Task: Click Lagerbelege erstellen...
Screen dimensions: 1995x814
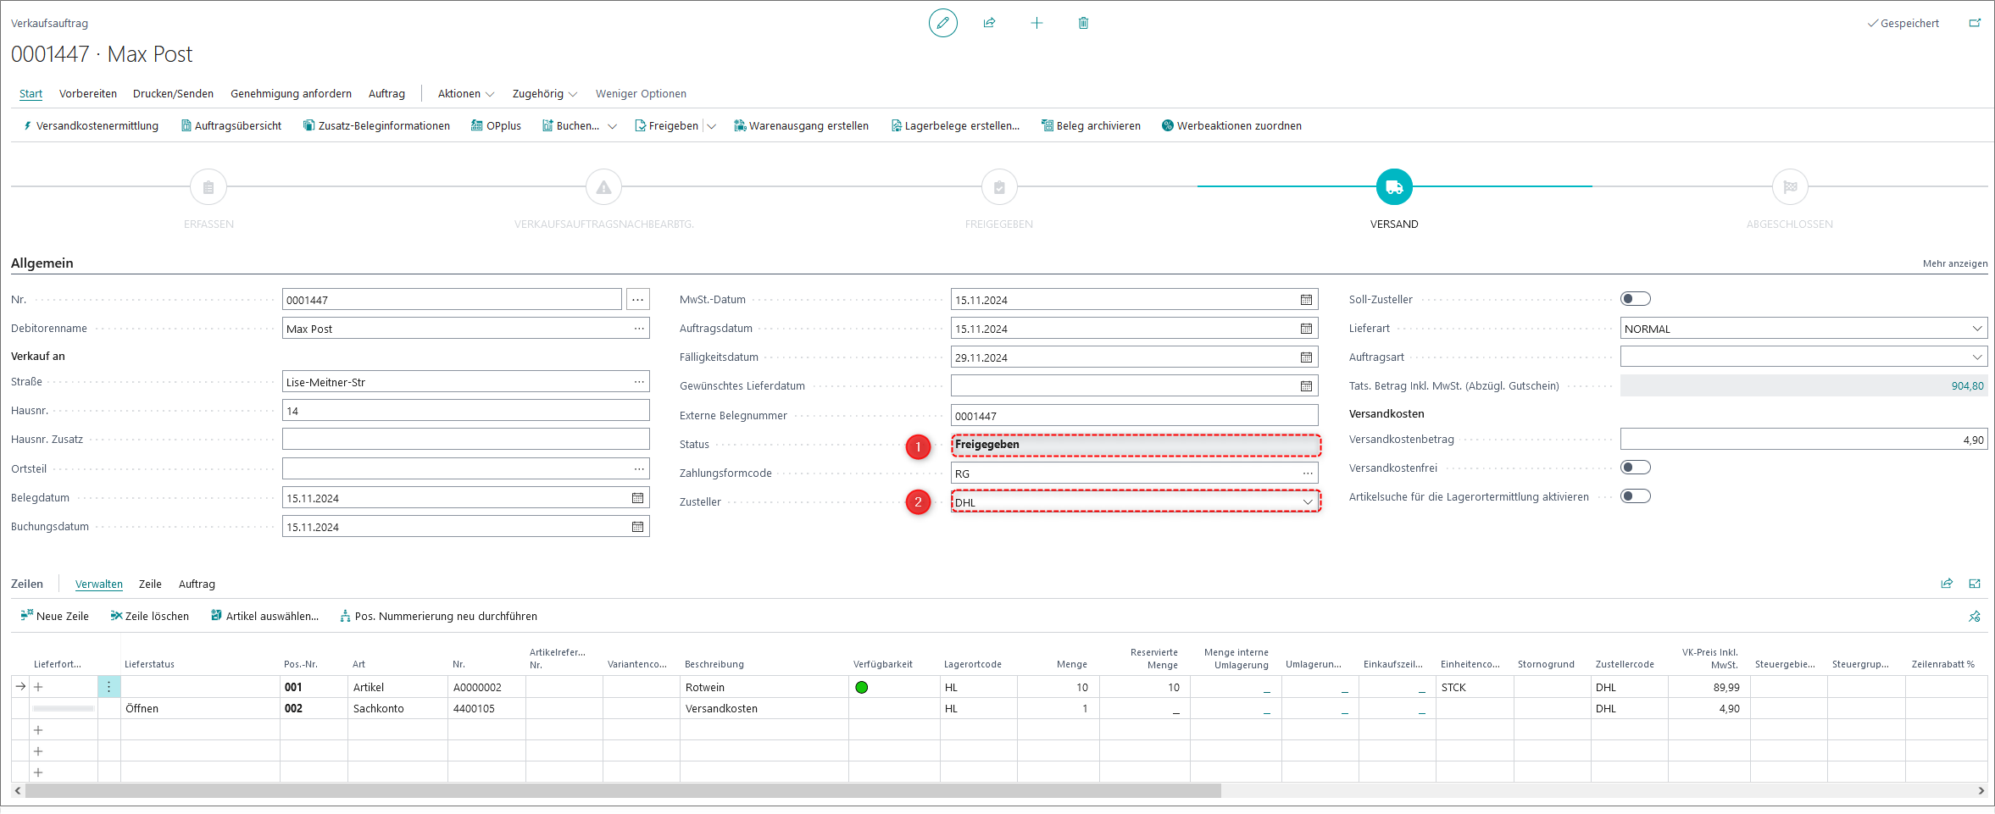Action: coord(955,126)
